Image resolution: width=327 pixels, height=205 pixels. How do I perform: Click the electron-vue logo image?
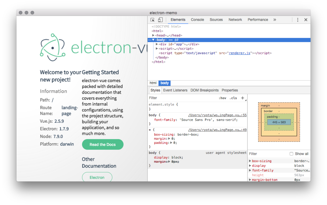point(94,47)
